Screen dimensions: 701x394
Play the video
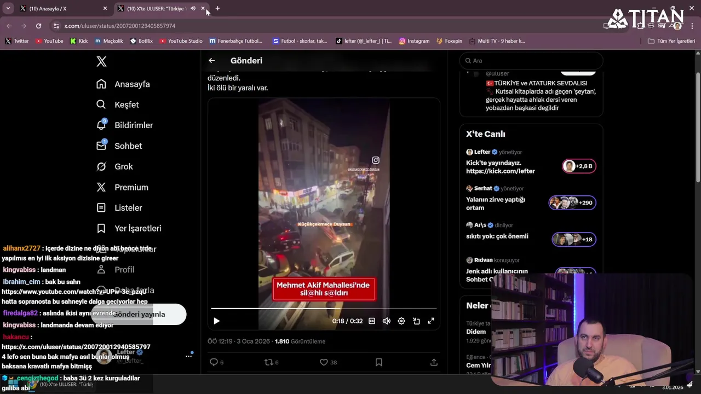pyautogui.click(x=216, y=321)
